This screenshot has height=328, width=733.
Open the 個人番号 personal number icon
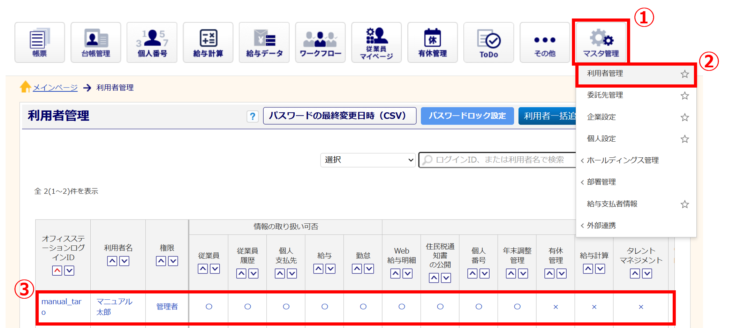click(152, 42)
